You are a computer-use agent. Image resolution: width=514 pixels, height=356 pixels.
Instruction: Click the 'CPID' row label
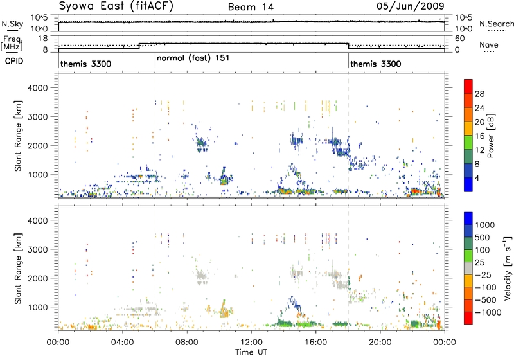tap(14, 61)
